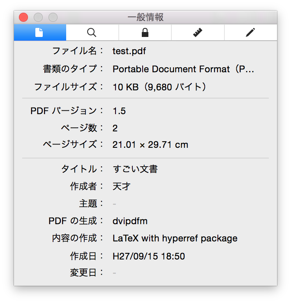The height and width of the screenshot is (303, 291).
Task: Switch to the Annotations pencil tab
Action: [251, 32]
